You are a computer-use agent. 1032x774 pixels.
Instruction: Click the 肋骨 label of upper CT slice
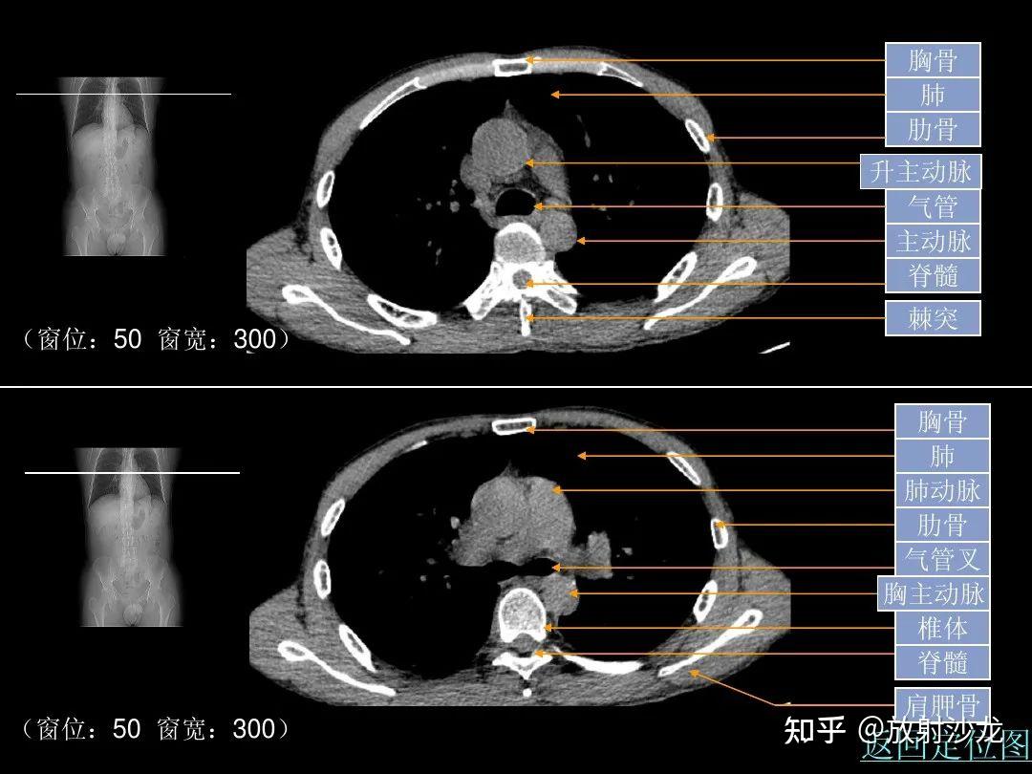[x=933, y=129]
